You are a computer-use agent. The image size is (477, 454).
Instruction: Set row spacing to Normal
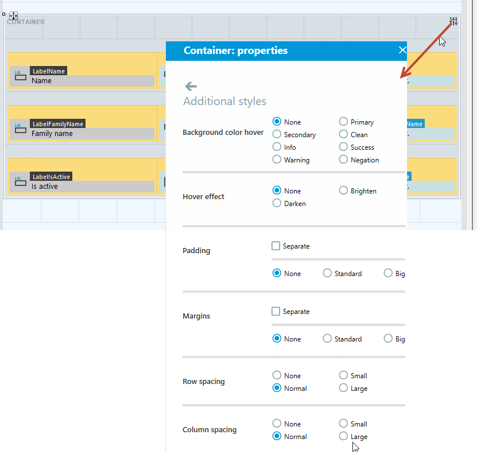point(277,388)
